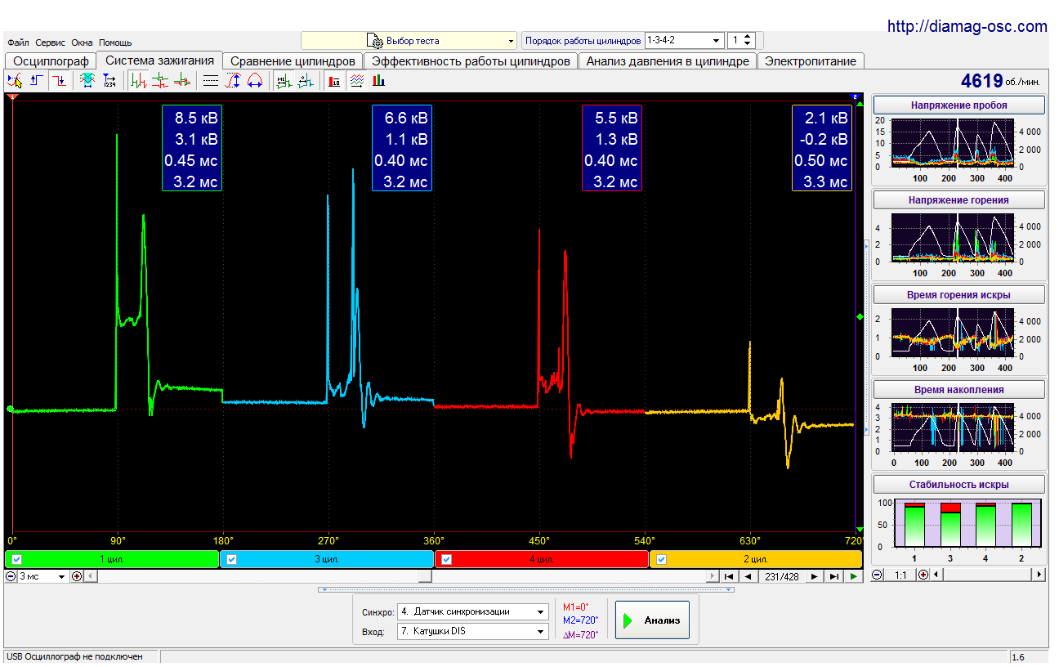Click the green diamond marker at right edge
The height and width of the screenshot is (667, 1059).
[x=859, y=316]
